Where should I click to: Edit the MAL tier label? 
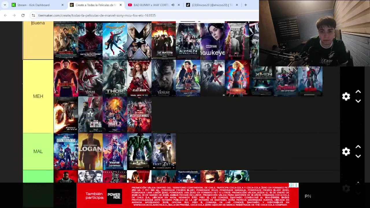click(x=38, y=151)
